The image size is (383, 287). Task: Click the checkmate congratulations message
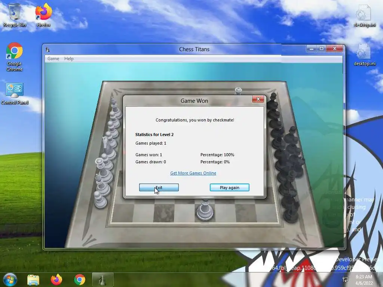coord(194,120)
